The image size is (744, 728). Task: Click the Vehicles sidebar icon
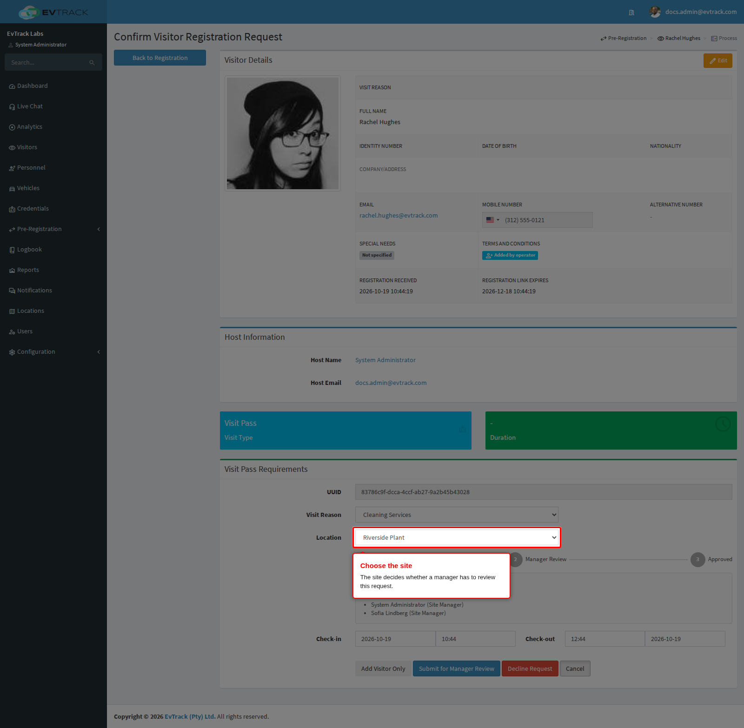point(12,189)
